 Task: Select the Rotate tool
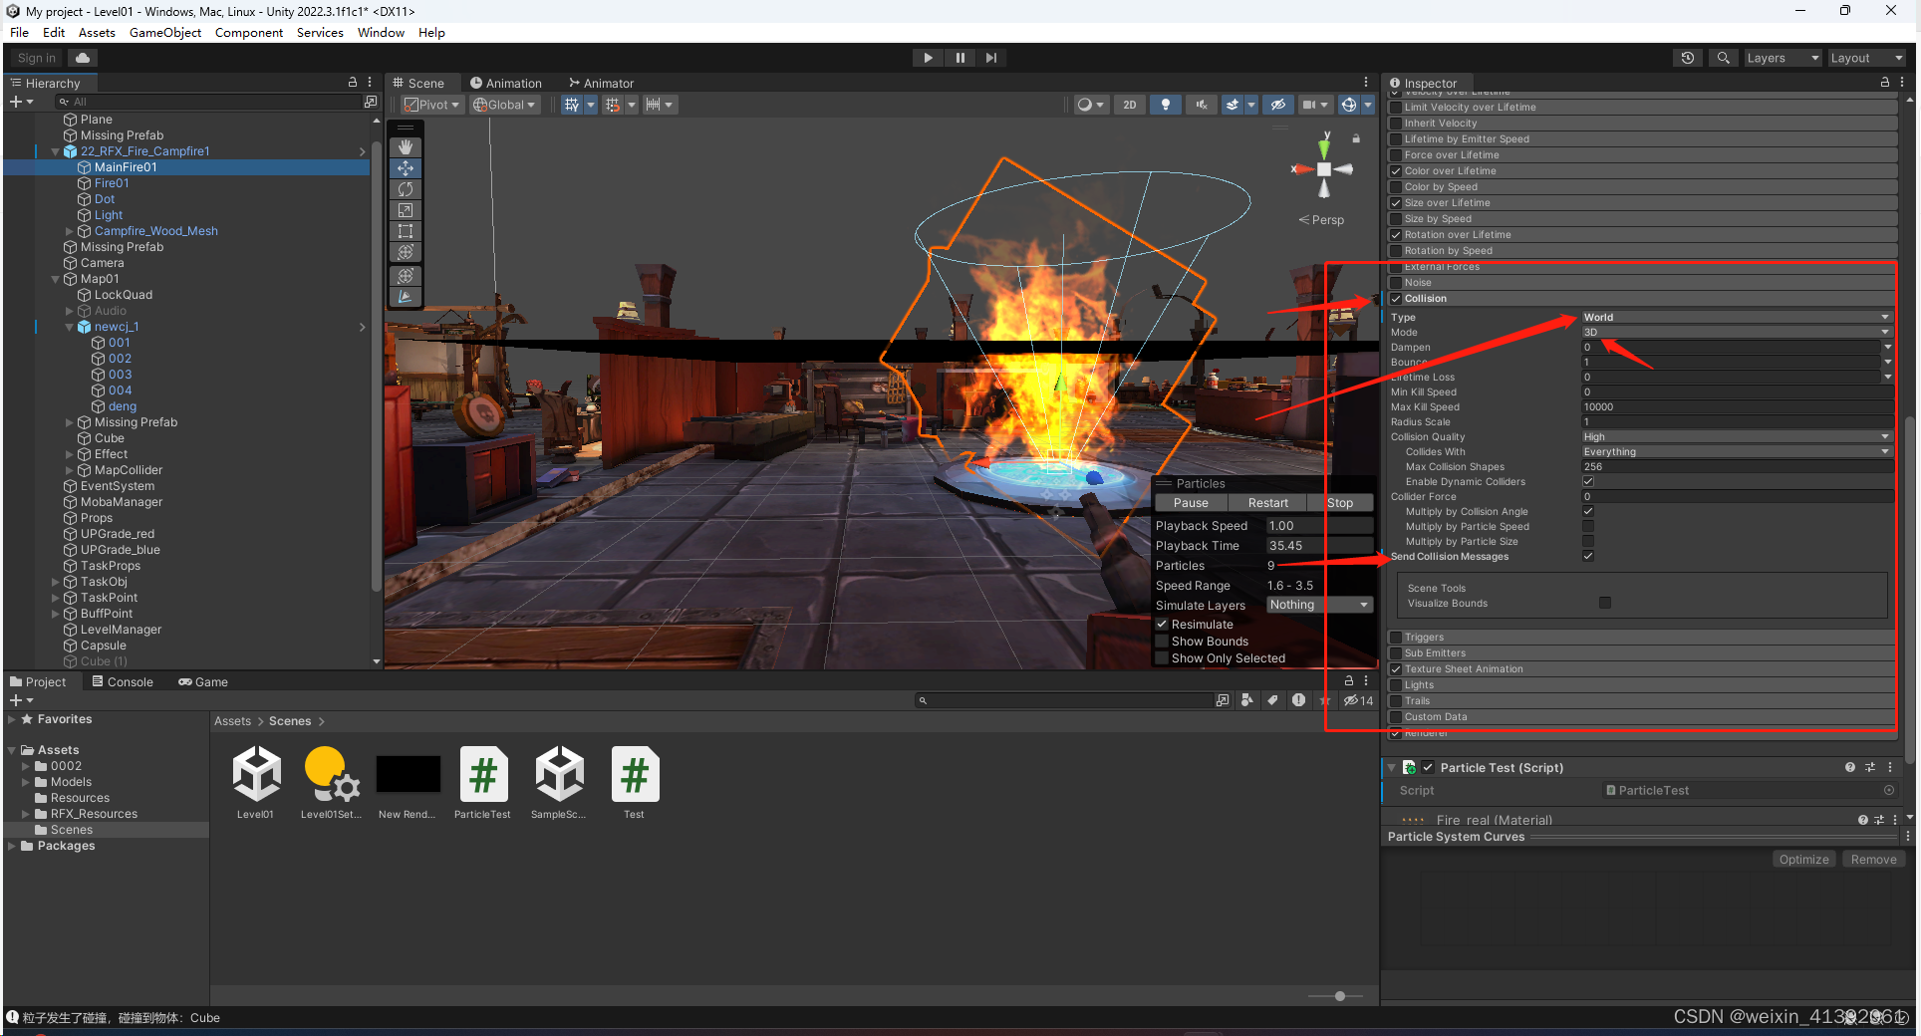coord(406,189)
